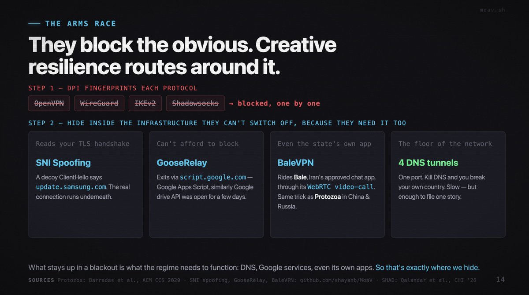Click the bold Bale word in BaleVPN card
529x295 pixels.
click(x=300, y=177)
